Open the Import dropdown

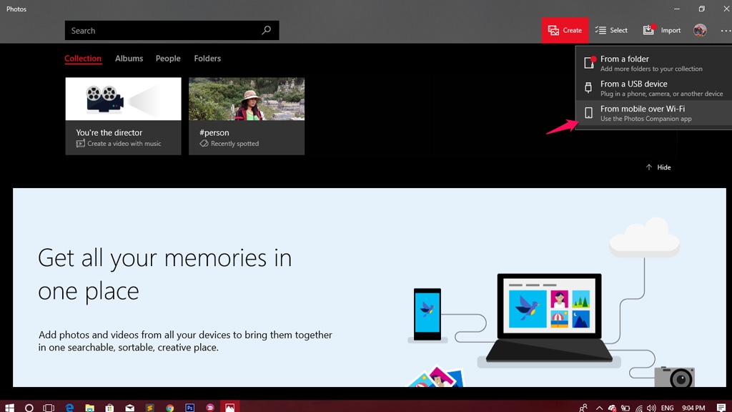[x=662, y=30]
